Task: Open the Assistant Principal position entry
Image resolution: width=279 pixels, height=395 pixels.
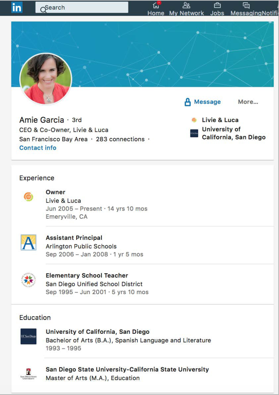Action: click(74, 238)
